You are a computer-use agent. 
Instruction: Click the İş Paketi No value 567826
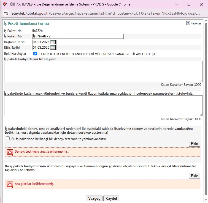pos(37,31)
